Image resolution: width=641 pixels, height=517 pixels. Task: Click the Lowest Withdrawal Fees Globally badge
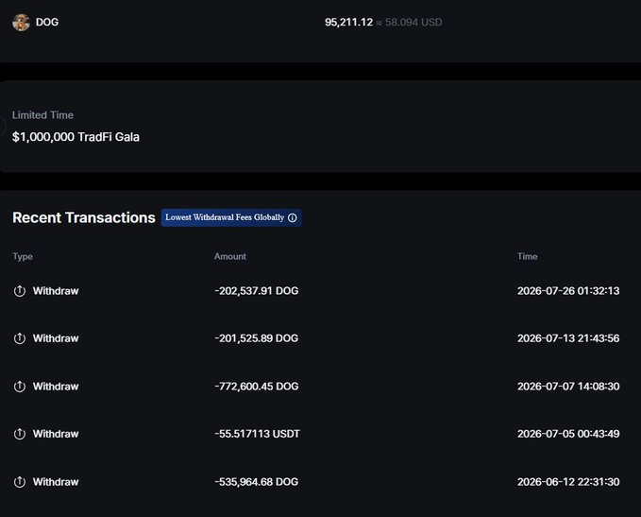click(x=231, y=217)
